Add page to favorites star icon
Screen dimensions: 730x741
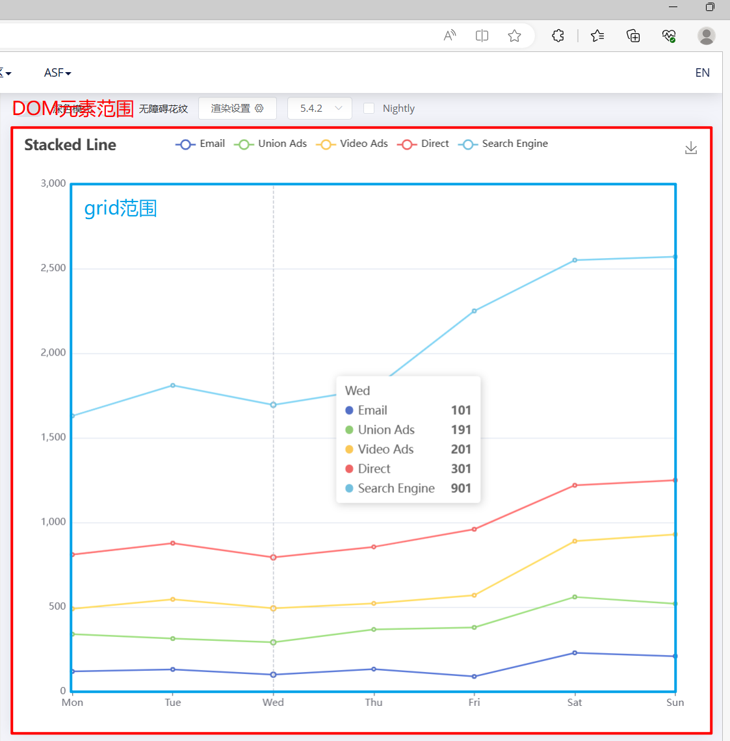[x=515, y=36]
